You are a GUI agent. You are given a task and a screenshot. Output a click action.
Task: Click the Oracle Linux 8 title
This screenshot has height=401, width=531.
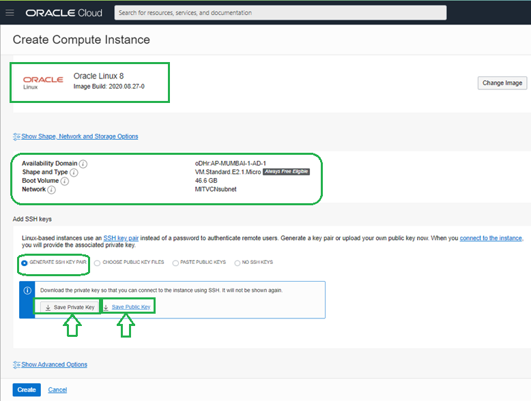coord(98,76)
